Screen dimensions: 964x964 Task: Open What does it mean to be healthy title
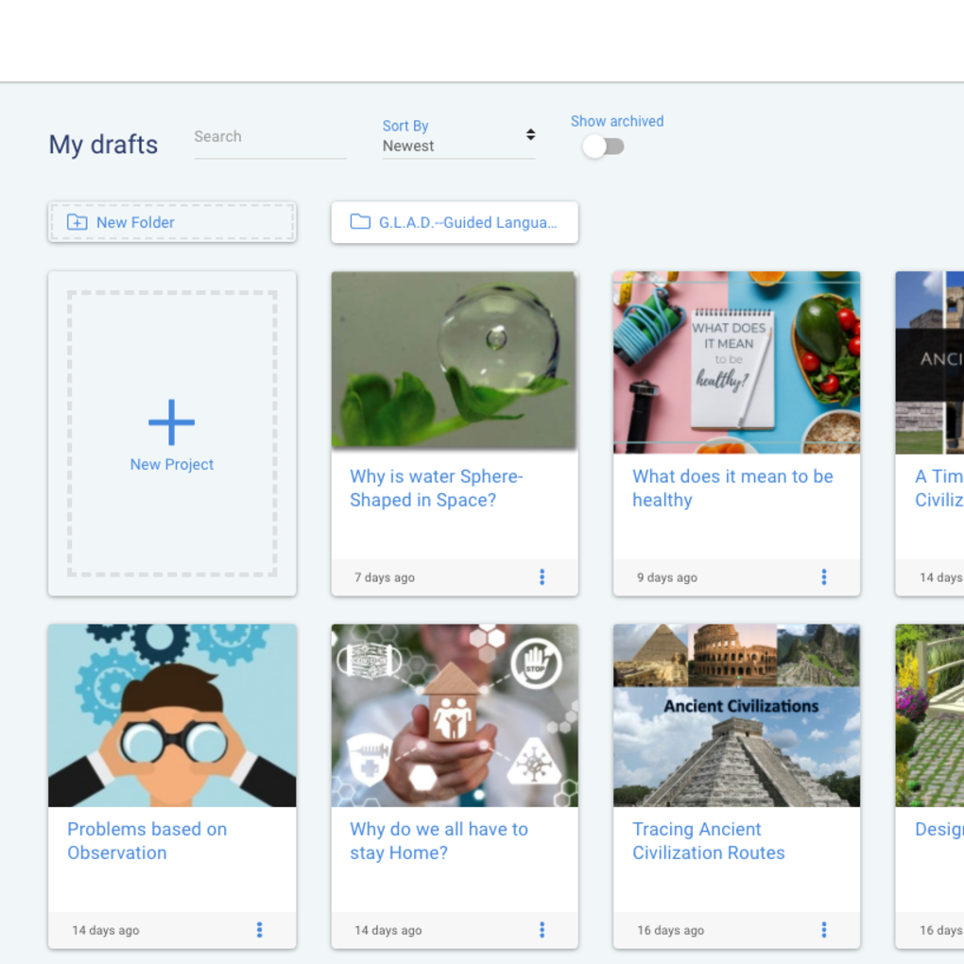pyautogui.click(x=732, y=488)
